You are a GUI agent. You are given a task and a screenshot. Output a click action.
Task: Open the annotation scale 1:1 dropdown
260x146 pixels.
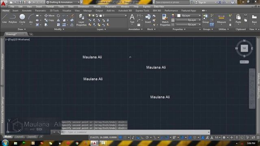(218, 137)
